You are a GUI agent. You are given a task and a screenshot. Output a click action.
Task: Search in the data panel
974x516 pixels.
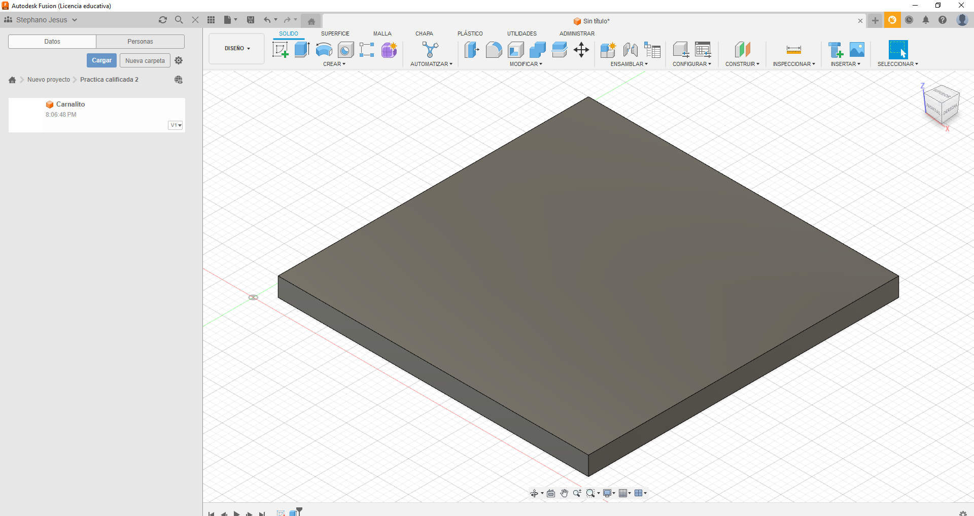point(179,20)
